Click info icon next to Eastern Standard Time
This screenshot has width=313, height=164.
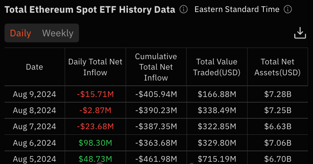click(x=288, y=9)
